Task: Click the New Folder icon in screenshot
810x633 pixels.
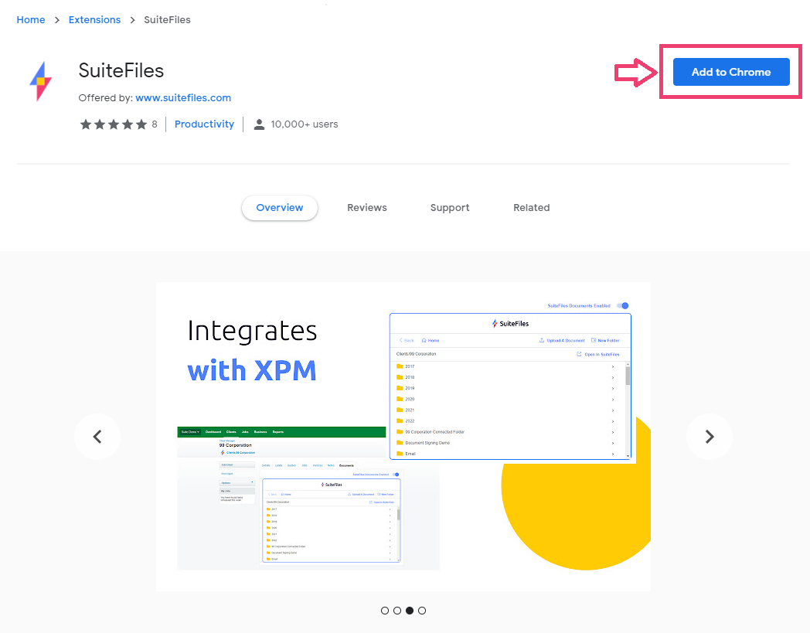Action: point(593,340)
